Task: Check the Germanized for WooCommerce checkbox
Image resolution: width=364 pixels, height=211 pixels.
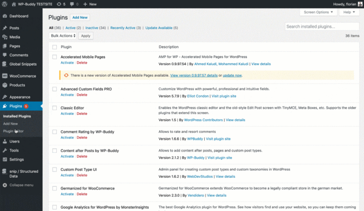Action: tap(55, 188)
